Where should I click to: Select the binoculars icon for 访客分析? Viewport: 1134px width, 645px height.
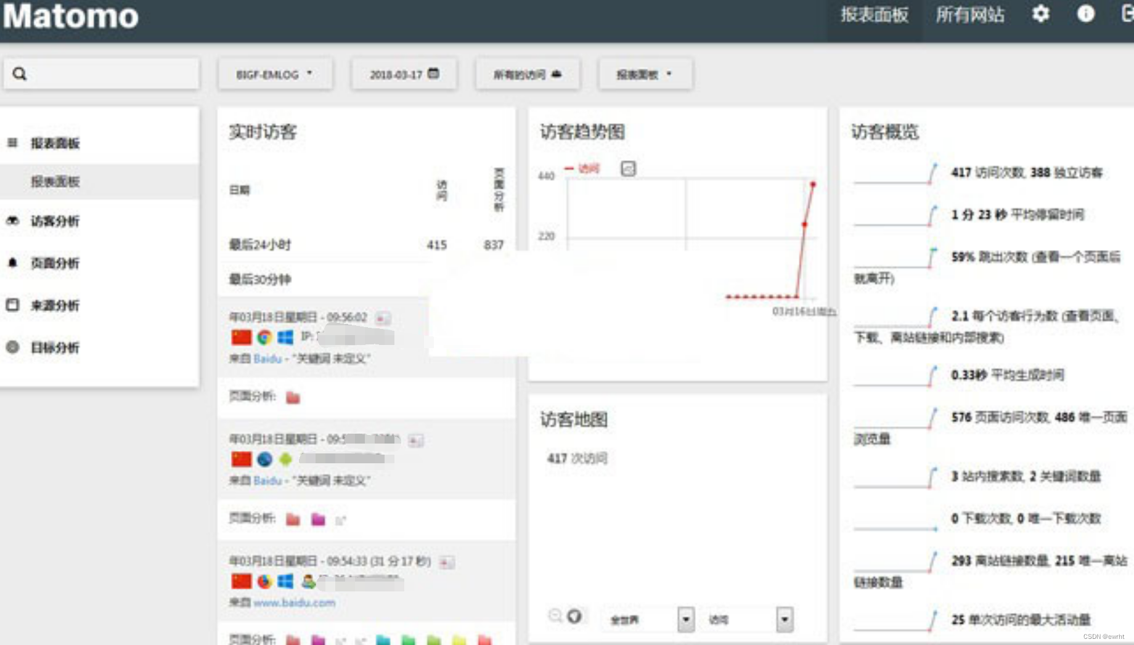14,221
